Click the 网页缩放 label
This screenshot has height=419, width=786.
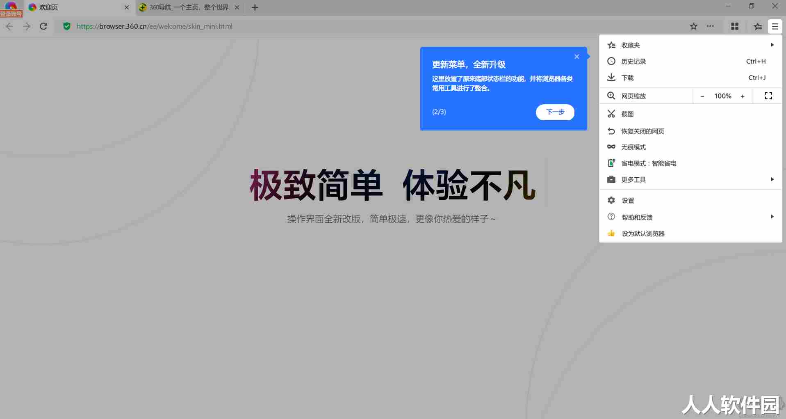(633, 96)
